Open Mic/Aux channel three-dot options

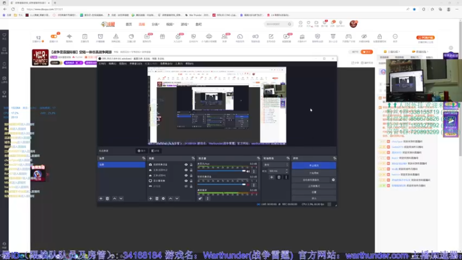tap(254, 171)
